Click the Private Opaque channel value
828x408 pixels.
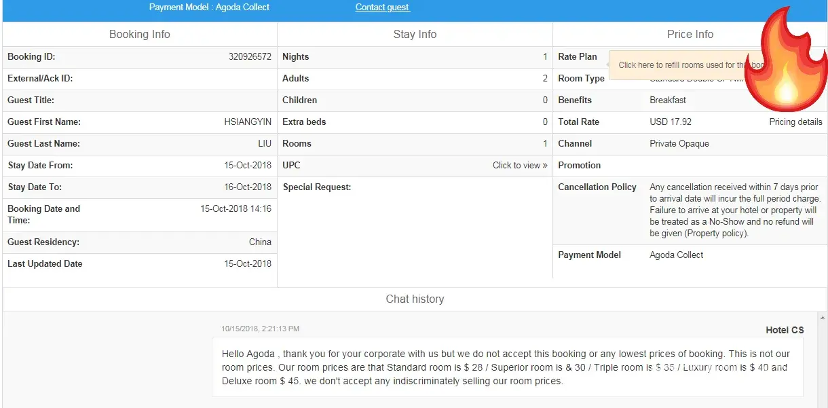point(679,144)
